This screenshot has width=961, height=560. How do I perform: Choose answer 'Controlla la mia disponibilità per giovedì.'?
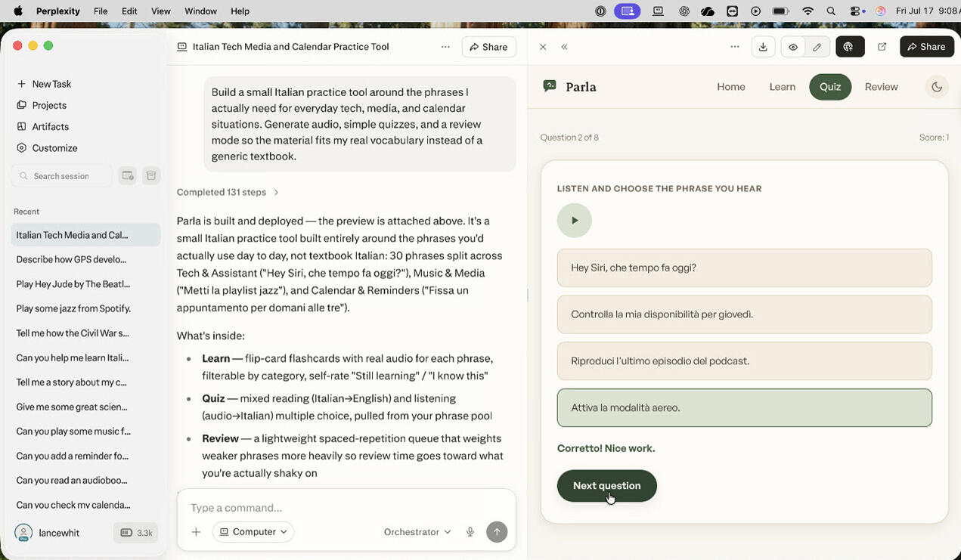pos(745,314)
